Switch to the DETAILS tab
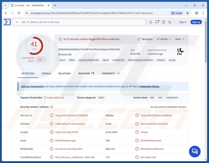The width and height of the screenshot is (209, 163). pyautogui.click(x=46, y=74)
